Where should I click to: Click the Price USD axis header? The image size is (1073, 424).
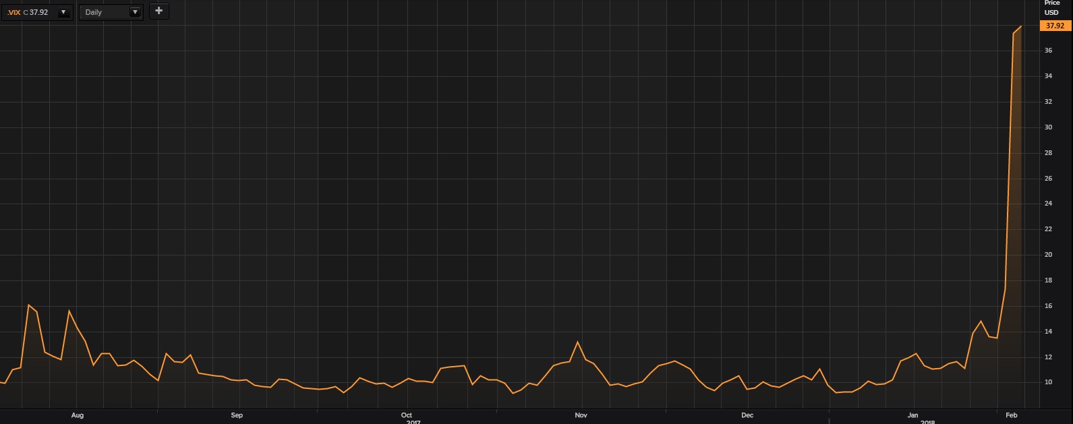tap(1051, 7)
